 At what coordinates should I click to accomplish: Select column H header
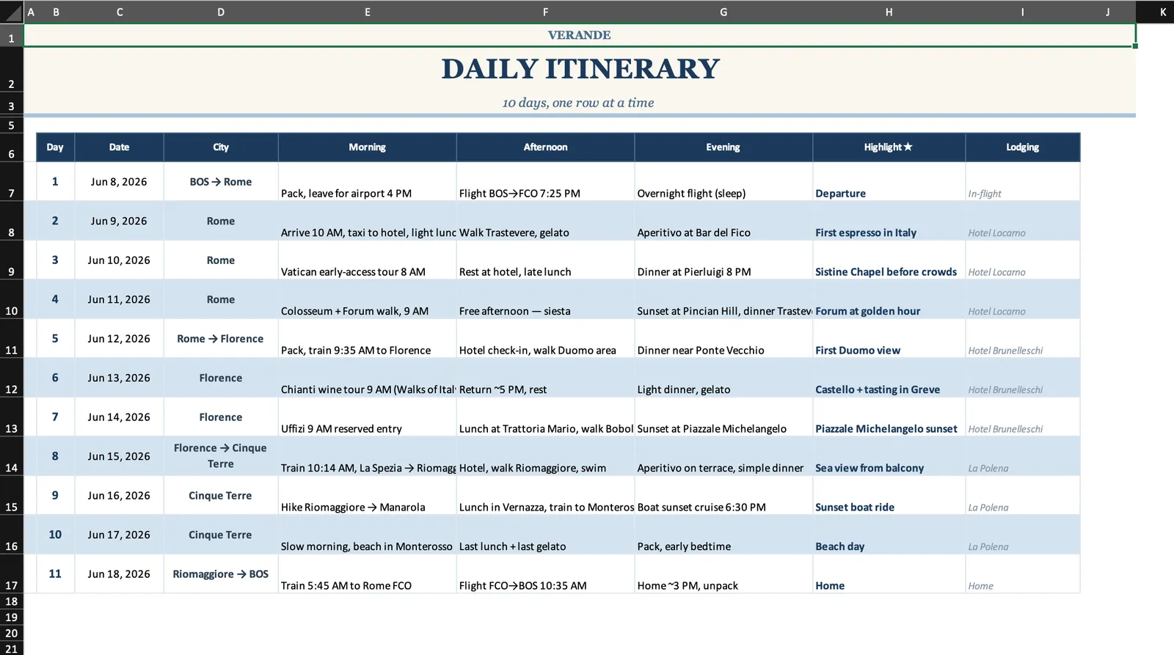[889, 12]
